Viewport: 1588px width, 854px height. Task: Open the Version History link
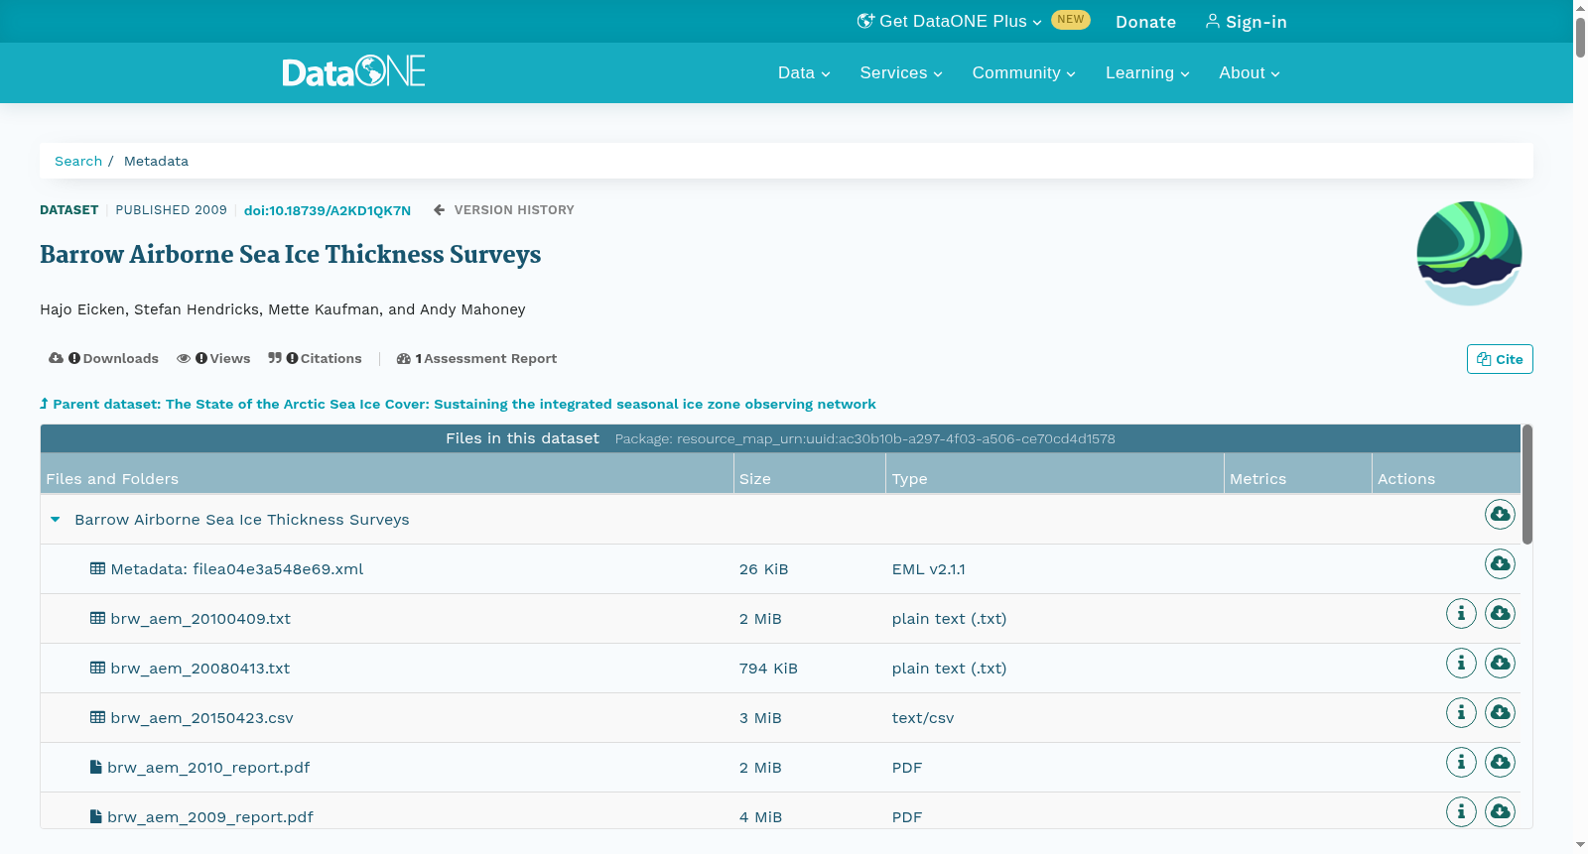(504, 210)
